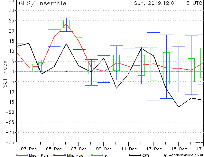The image size is (204, 157).
Task: Click the GFS line dip at 10 Dec
Action: click(116, 88)
